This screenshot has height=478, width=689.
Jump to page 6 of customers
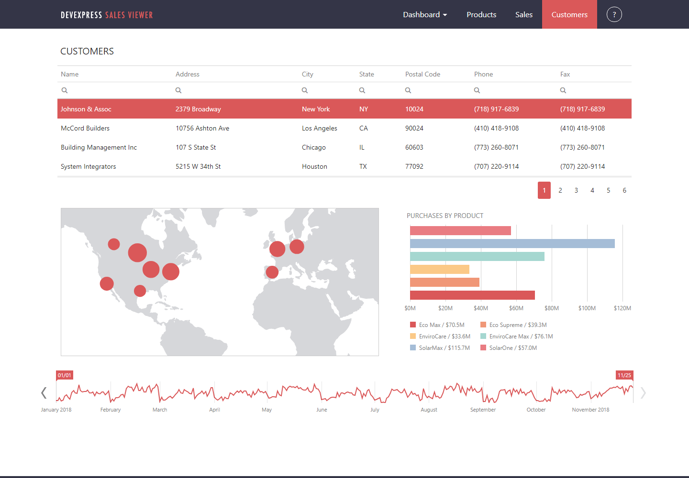[624, 190]
